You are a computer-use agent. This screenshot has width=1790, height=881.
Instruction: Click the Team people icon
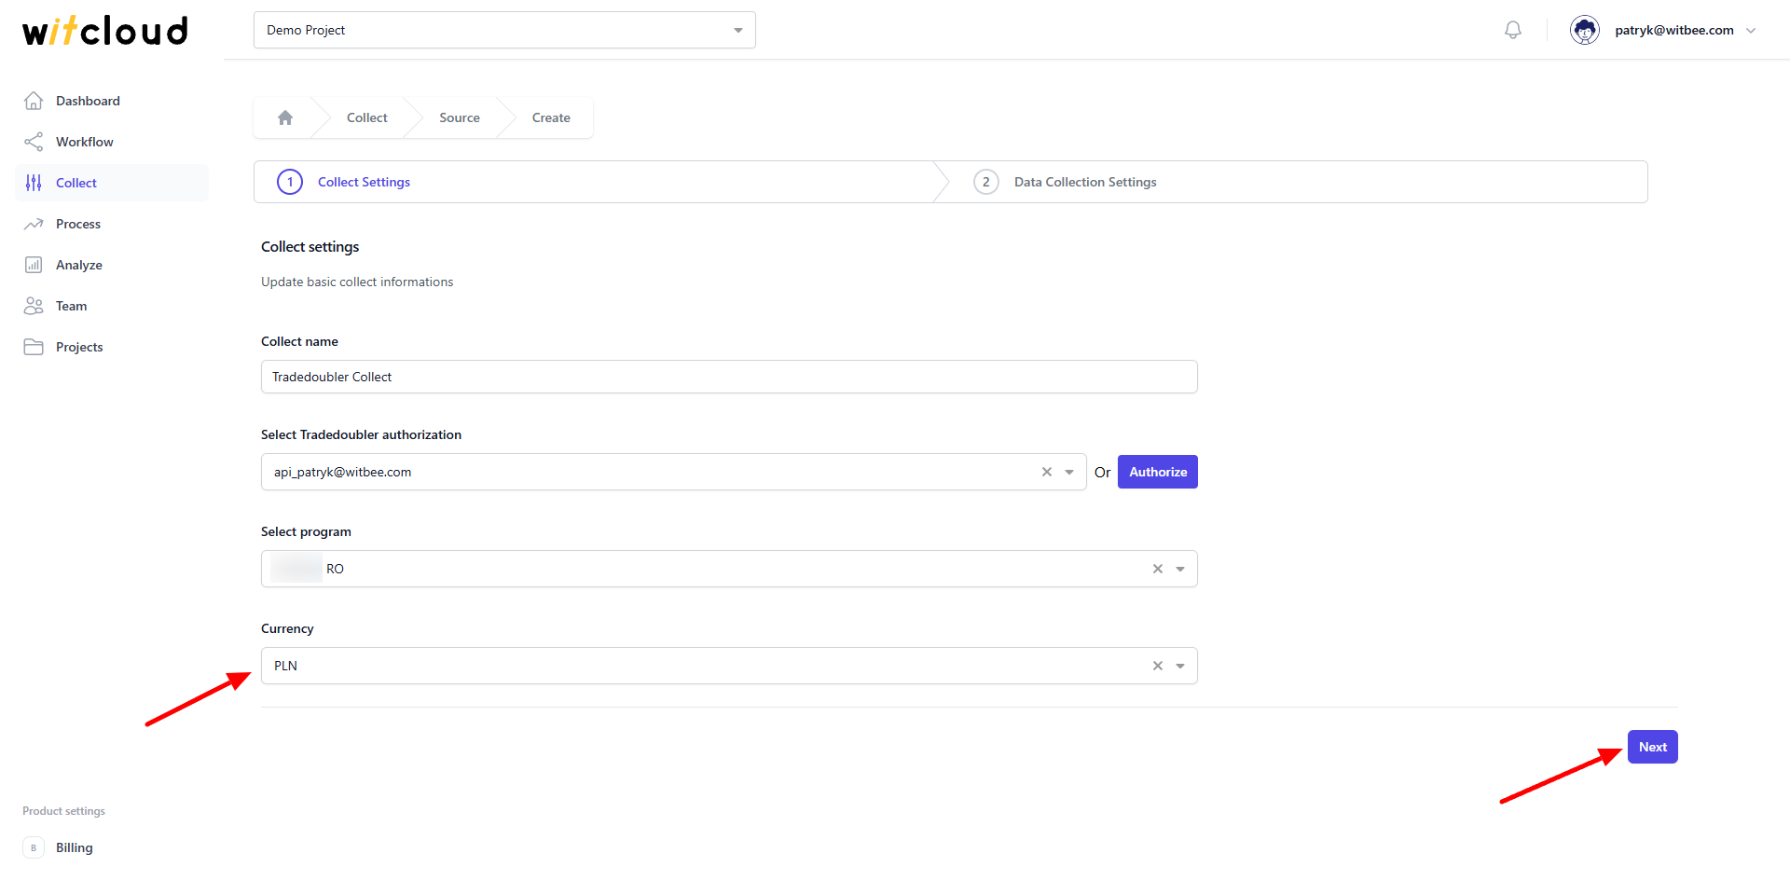(34, 306)
